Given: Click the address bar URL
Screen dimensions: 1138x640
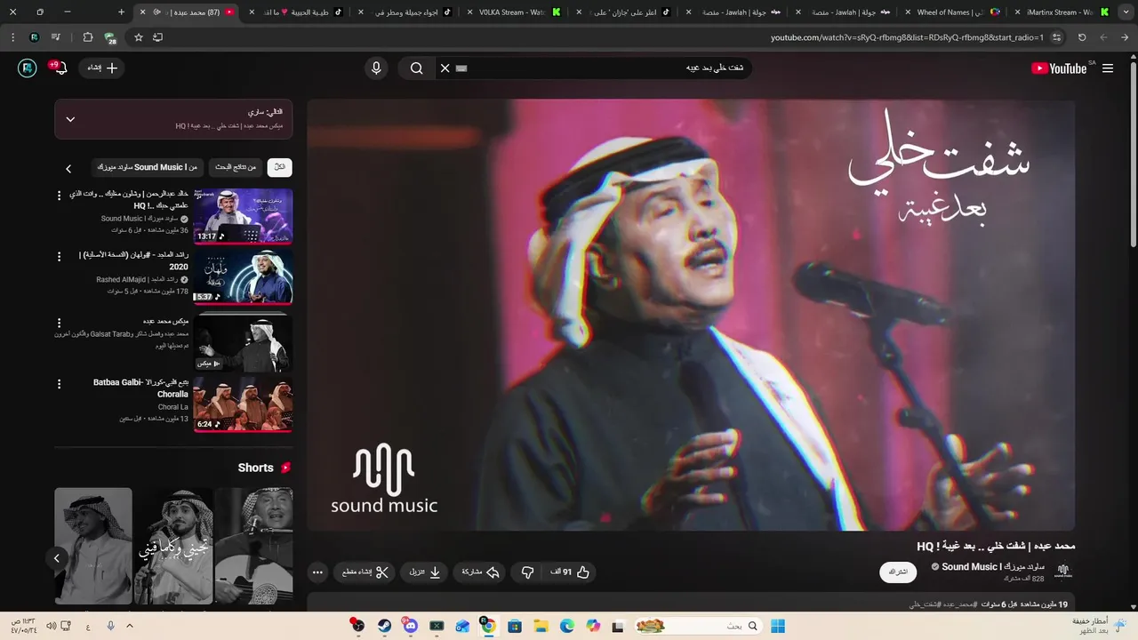Looking at the screenshot, I should point(907,37).
